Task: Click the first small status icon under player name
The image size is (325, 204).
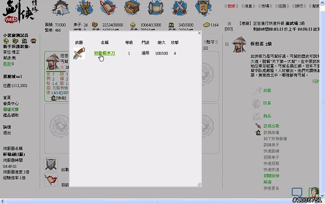Action: point(6,41)
